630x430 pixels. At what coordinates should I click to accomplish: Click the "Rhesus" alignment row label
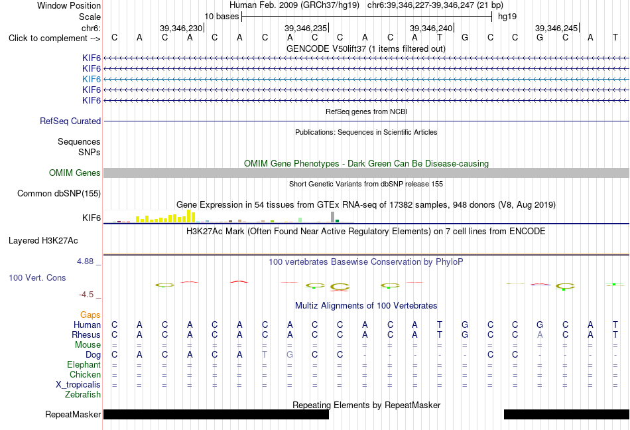pyautogui.click(x=86, y=334)
